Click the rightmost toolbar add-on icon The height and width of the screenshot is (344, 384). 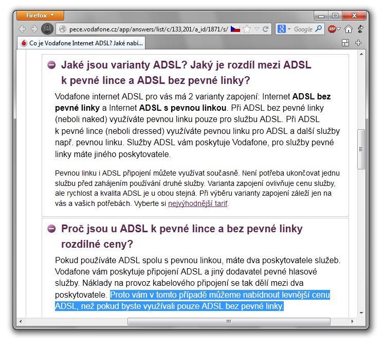(x=360, y=29)
